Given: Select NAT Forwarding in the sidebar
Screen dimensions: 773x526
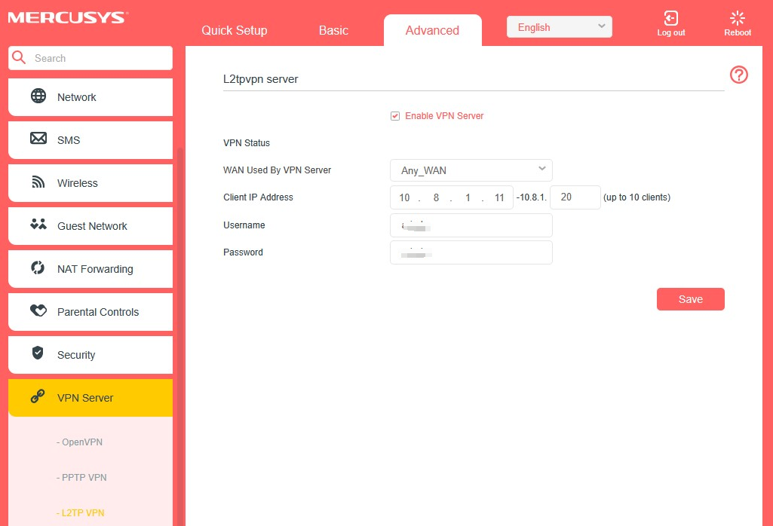Looking at the screenshot, I should (x=94, y=269).
